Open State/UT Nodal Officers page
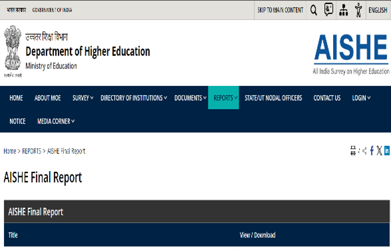 pyautogui.click(x=273, y=98)
